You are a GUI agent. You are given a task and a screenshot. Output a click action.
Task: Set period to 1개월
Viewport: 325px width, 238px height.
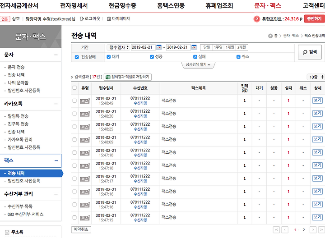(230, 47)
